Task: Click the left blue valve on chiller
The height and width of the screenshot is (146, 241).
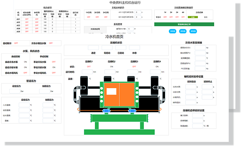Action: coord(106,111)
